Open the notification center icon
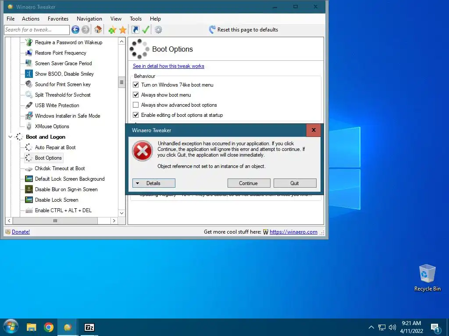Viewport: 449px width, 336px height. click(x=435, y=328)
